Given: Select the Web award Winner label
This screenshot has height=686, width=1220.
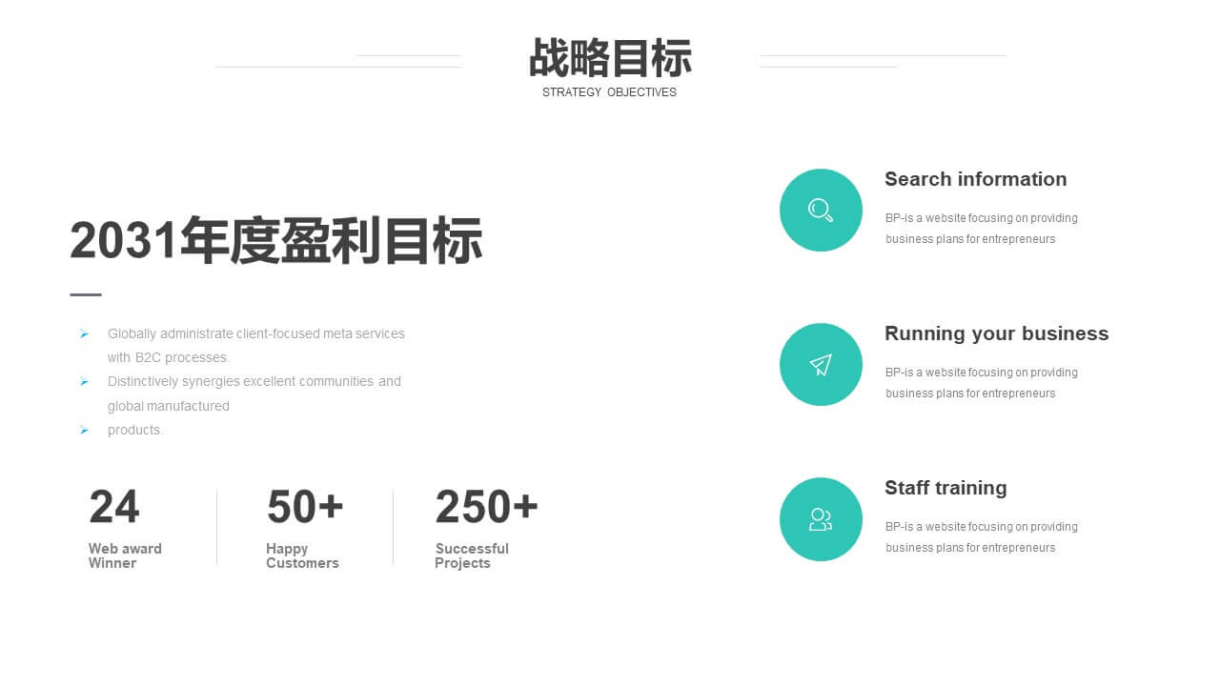Looking at the screenshot, I should tap(125, 555).
